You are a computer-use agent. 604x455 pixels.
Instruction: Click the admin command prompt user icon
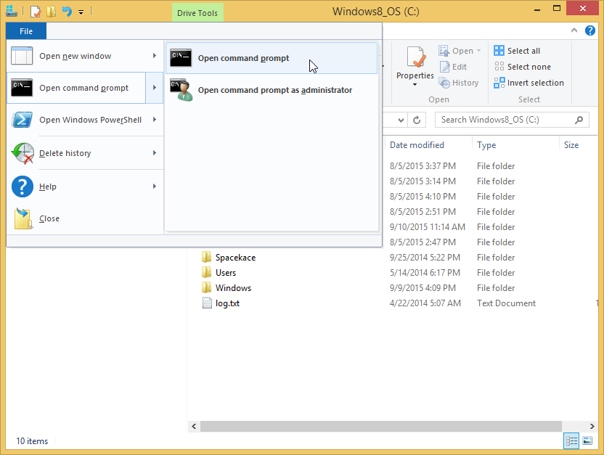click(x=181, y=90)
